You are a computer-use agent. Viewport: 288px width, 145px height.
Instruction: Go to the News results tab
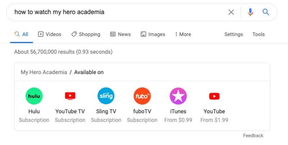pyautogui.click(x=120, y=34)
